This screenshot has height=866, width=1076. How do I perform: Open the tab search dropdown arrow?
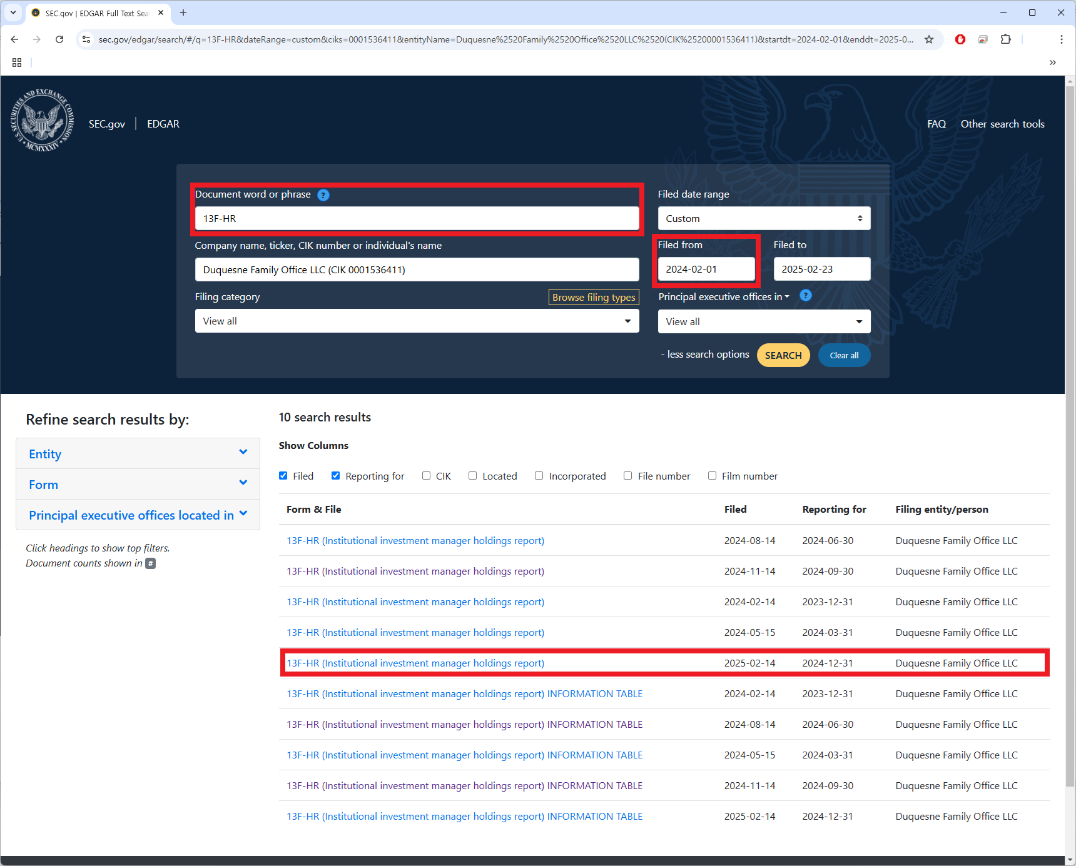click(x=13, y=13)
